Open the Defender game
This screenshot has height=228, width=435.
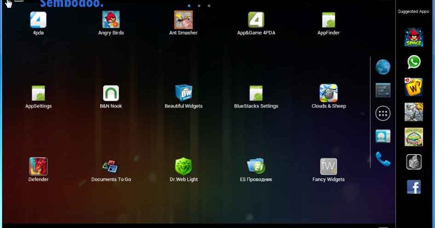click(38, 166)
